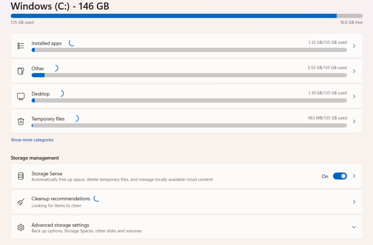373x245 pixels.
Task: Click the Desktop monitor icon
Action: [x=21, y=96]
